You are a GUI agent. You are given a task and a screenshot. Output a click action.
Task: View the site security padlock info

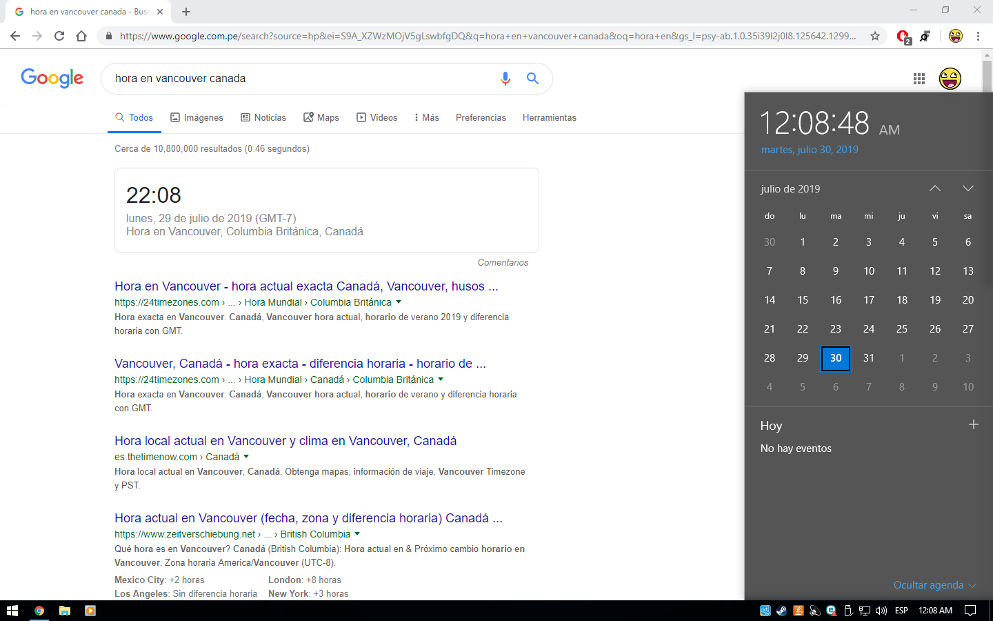point(109,36)
